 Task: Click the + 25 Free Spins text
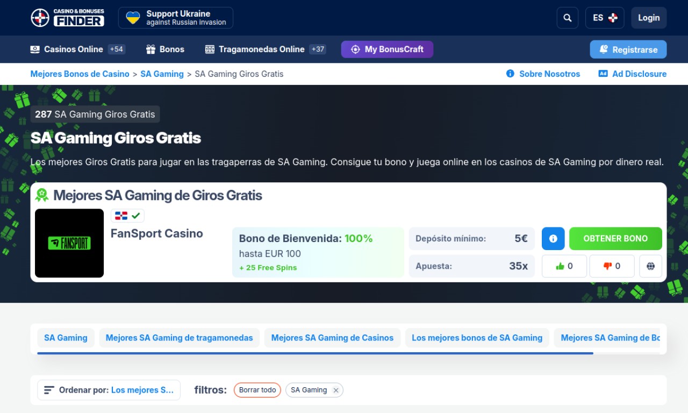pos(268,268)
